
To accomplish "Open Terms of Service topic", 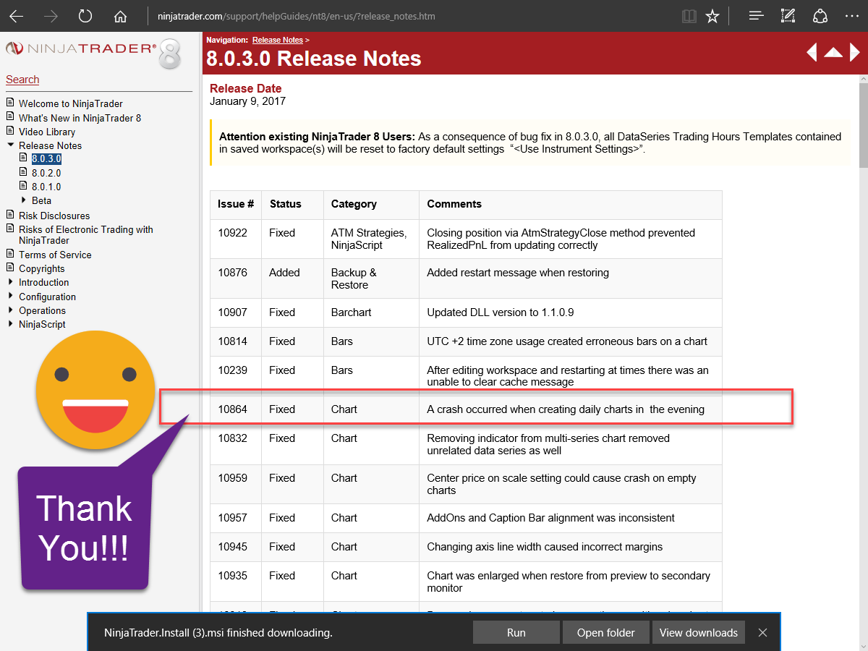I will point(55,255).
